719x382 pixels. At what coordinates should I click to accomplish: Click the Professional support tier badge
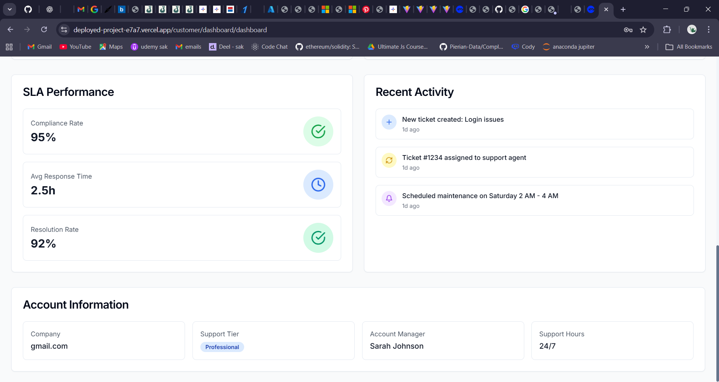(x=222, y=347)
